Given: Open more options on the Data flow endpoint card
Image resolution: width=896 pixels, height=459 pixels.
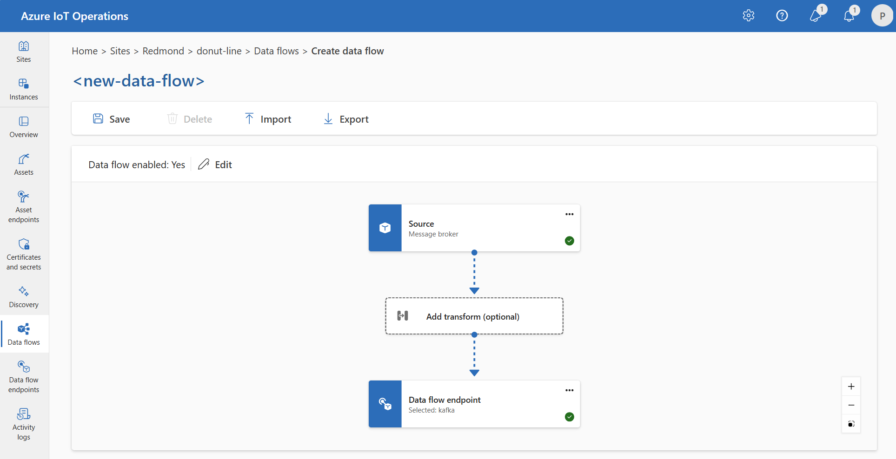Looking at the screenshot, I should 569,390.
